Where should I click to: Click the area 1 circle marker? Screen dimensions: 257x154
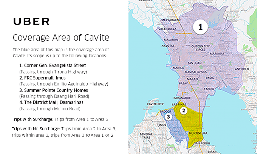200,27
